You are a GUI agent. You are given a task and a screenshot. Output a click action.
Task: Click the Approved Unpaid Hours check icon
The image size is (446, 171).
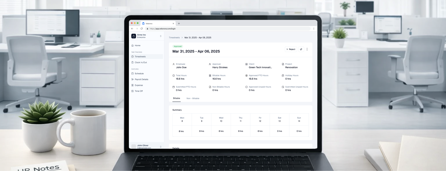pyautogui.click(x=247, y=87)
